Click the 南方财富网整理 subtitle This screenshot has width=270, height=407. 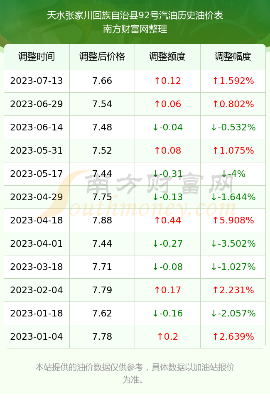pos(135,29)
